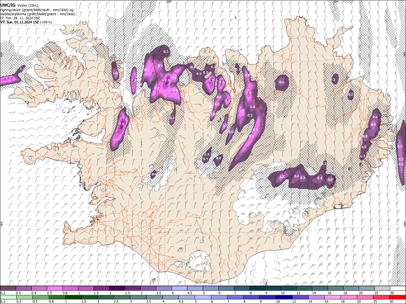Pick the navy blue swatch at 10 in the lower legend

pyautogui.click(x=284, y=297)
